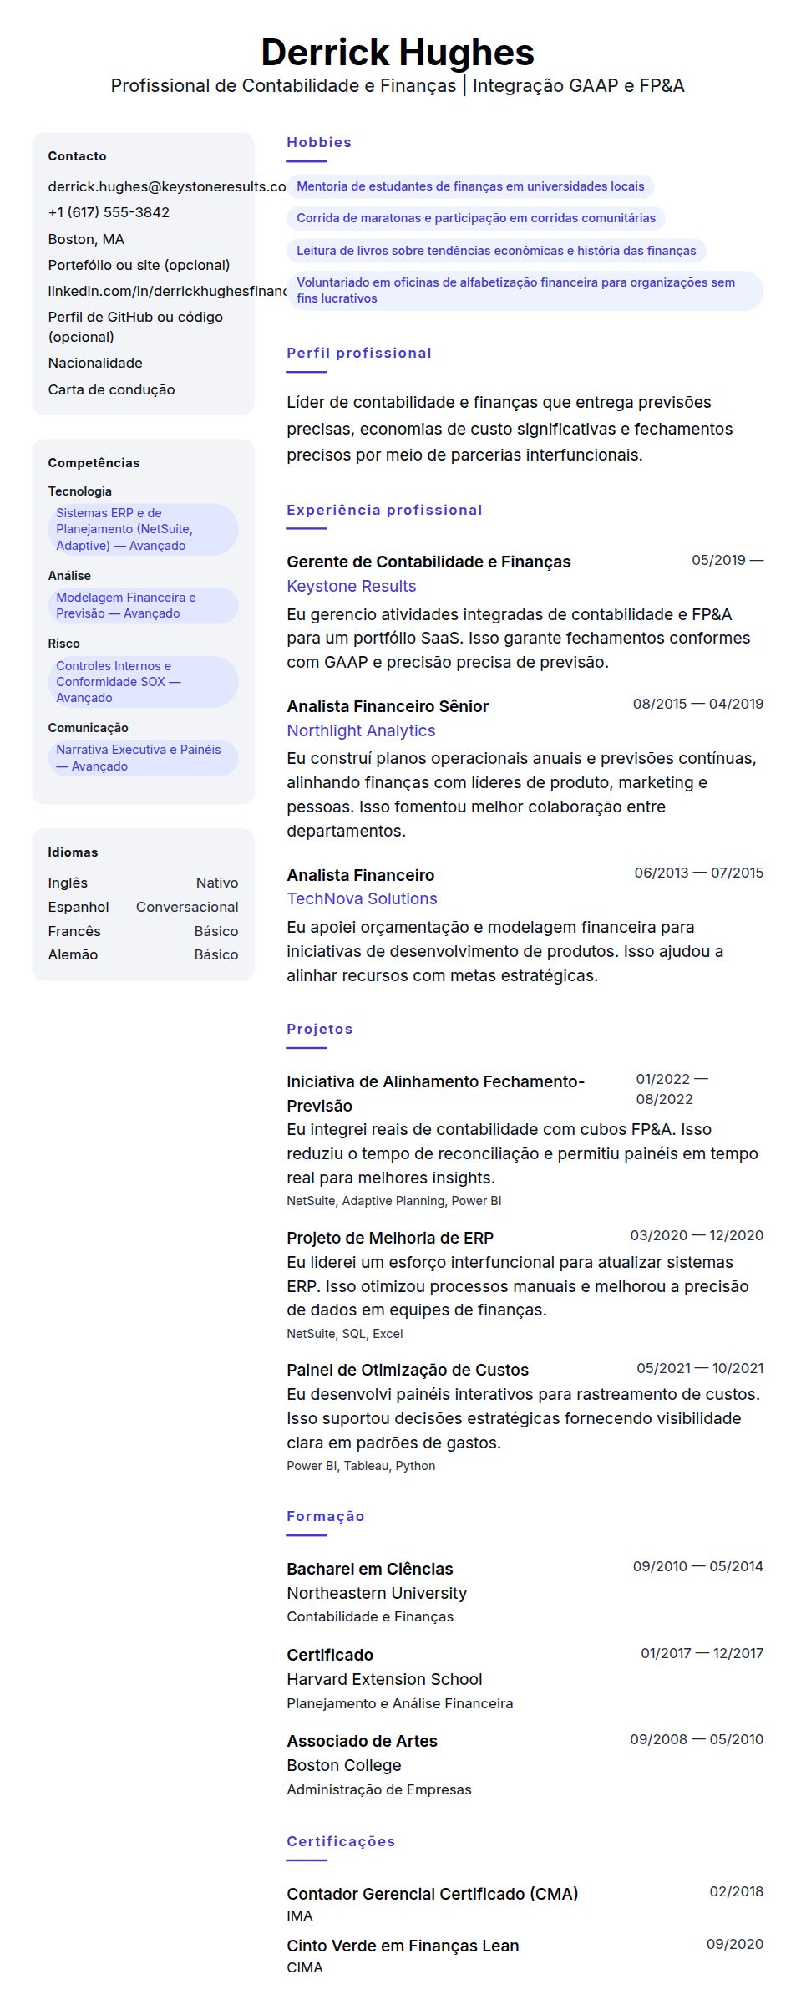
Task: Click the Idiomas sidebar heading
Action: point(73,852)
